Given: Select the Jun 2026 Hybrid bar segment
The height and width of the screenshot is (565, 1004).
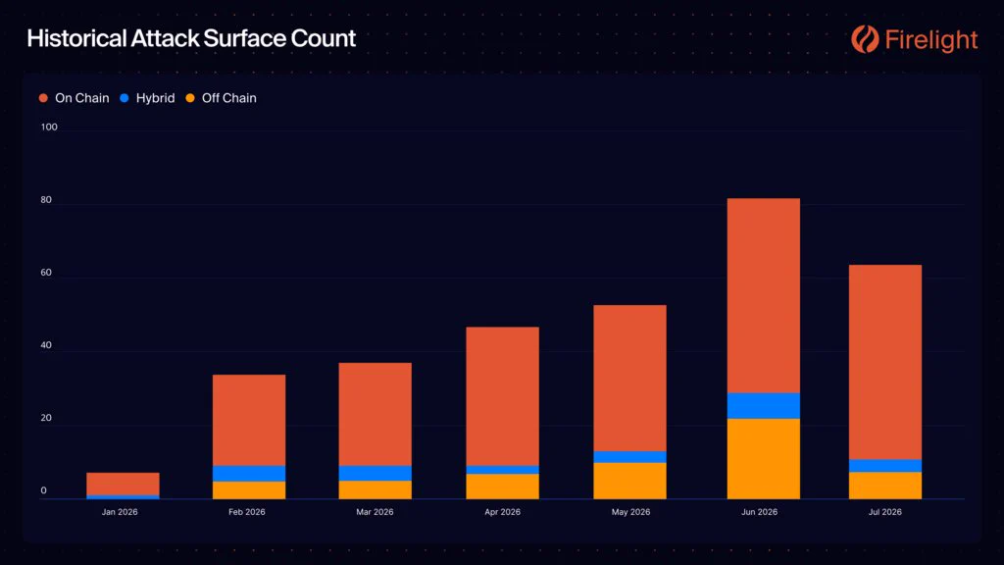Looking at the screenshot, I should [x=763, y=406].
